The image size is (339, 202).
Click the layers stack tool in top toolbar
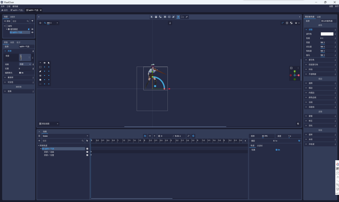click(x=165, y=17)
